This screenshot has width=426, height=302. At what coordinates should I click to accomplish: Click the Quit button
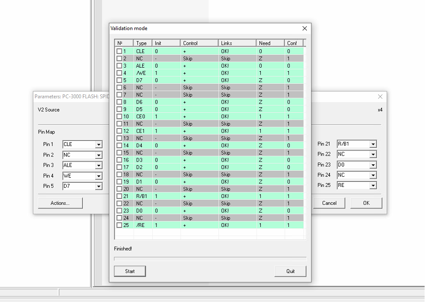pyautogui.click(x=290, y=271)
